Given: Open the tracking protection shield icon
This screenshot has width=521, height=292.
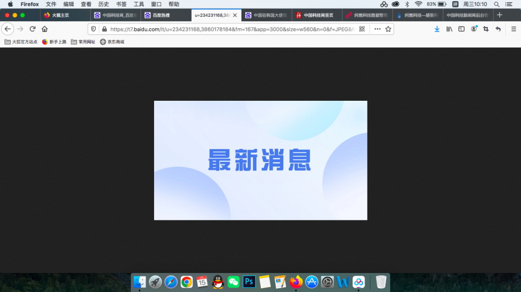Looking at the screenshot, I should 93,29.
